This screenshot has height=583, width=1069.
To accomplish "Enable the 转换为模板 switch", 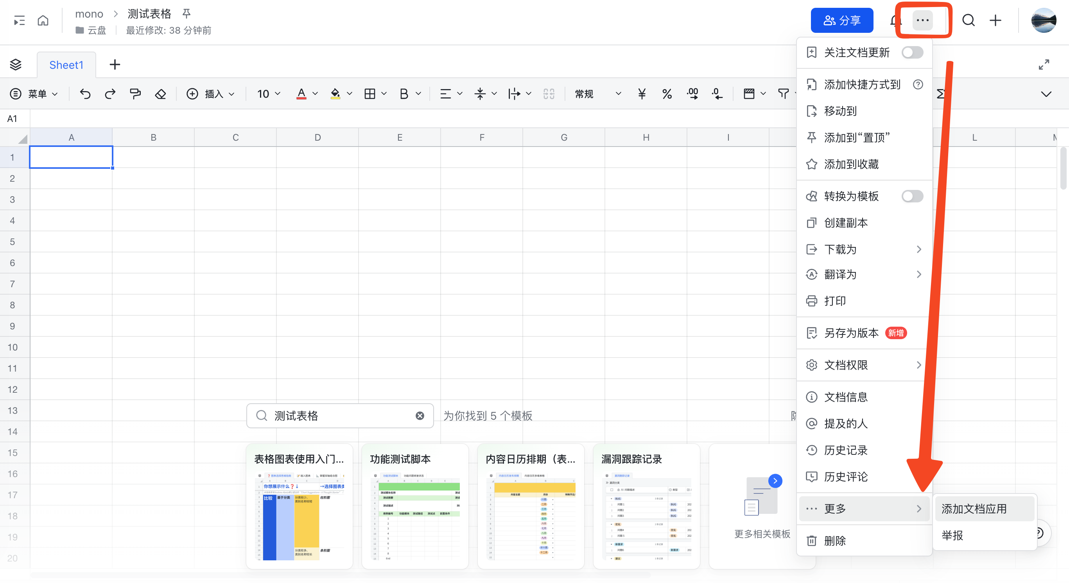I will pyautogui.click(x=912, y=196).
